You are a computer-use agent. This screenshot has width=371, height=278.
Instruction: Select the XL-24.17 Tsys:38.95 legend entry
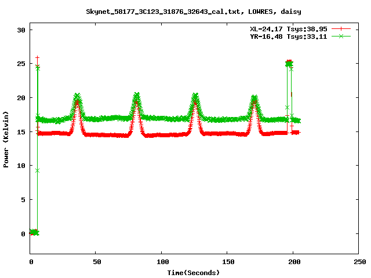tap(289, 29)
